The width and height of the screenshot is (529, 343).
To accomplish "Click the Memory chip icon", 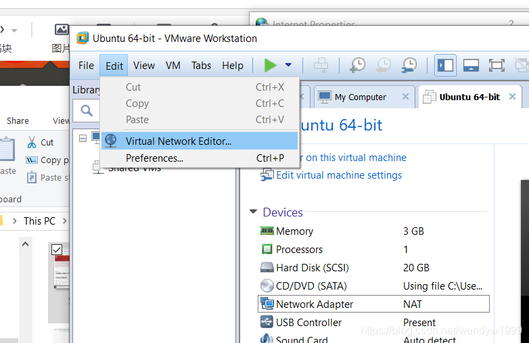I will (267, 231).
